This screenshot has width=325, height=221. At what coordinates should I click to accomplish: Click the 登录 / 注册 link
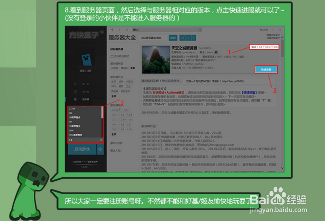(86, 71)
